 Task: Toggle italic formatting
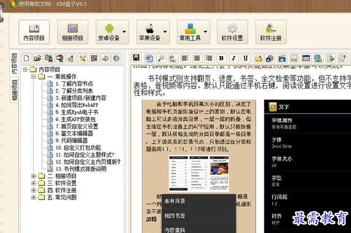click(234, 58)
